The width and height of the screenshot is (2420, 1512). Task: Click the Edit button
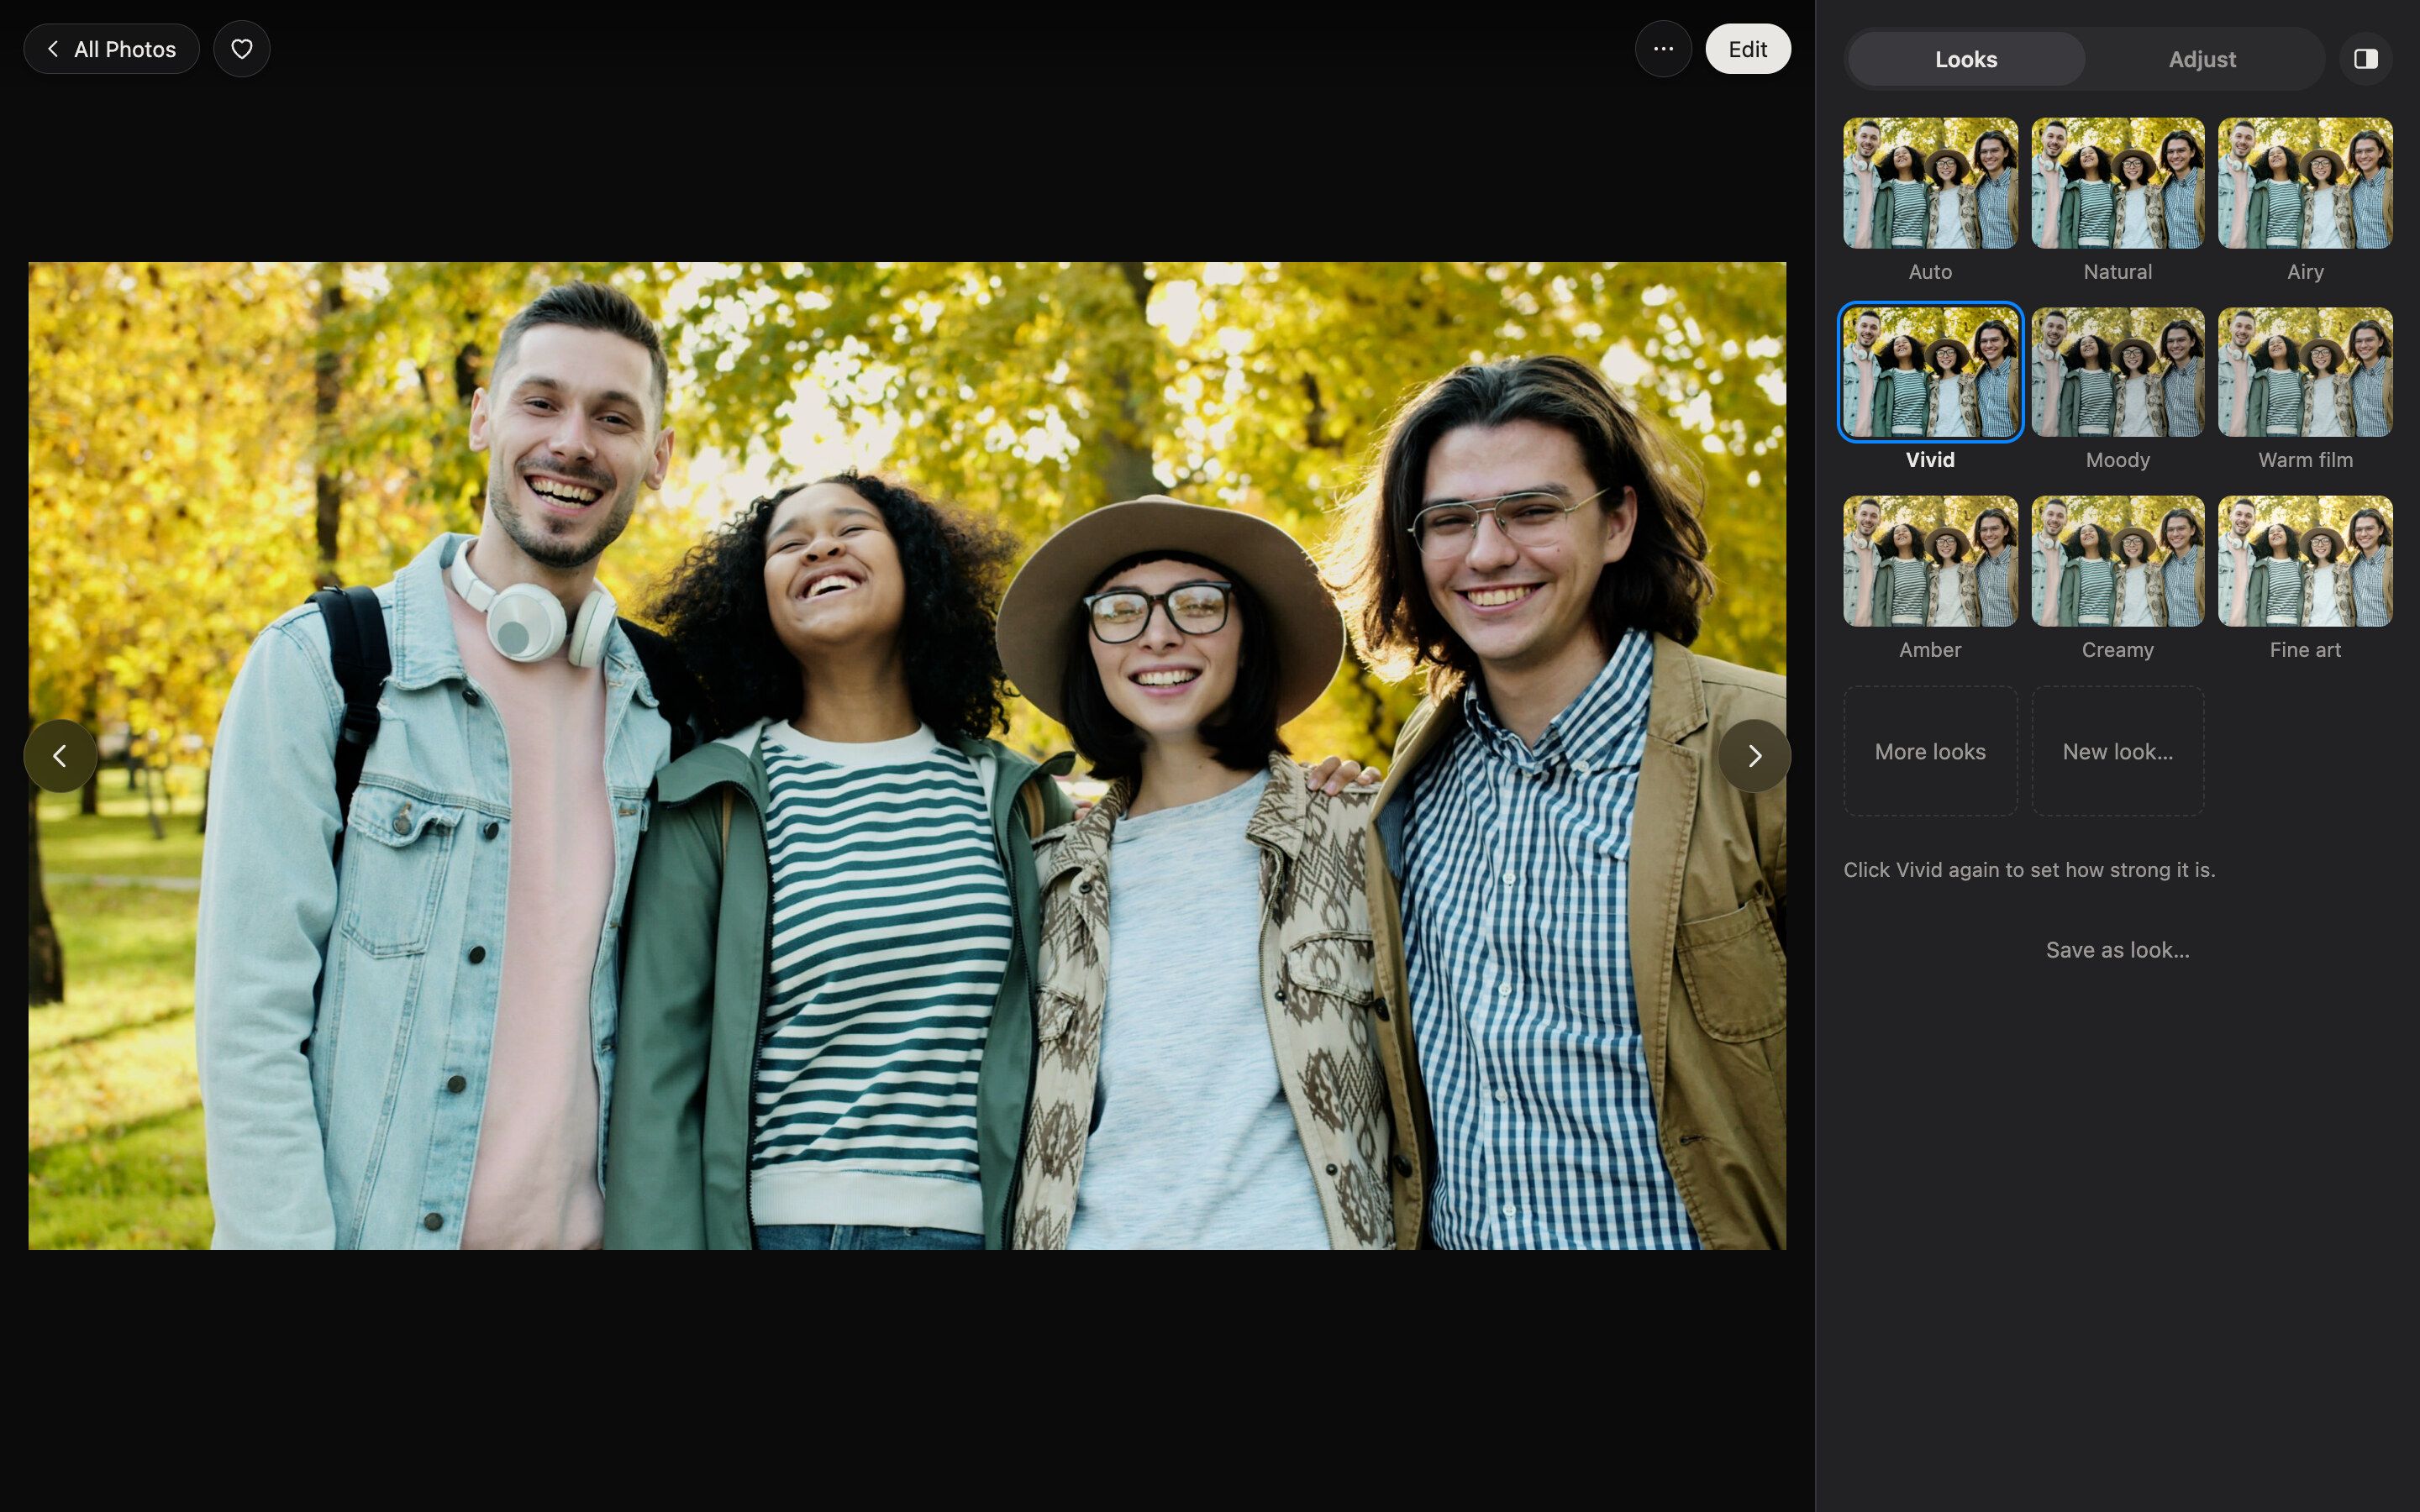(1747, 49)
